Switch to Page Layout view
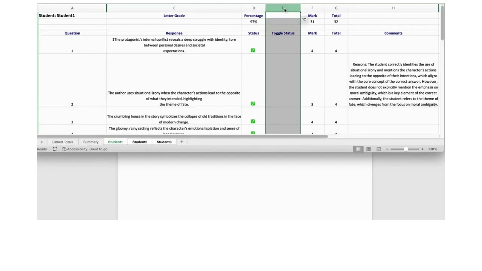Image resolution: width=482 pixels, height=271 pixels. (x=368, y=149)
